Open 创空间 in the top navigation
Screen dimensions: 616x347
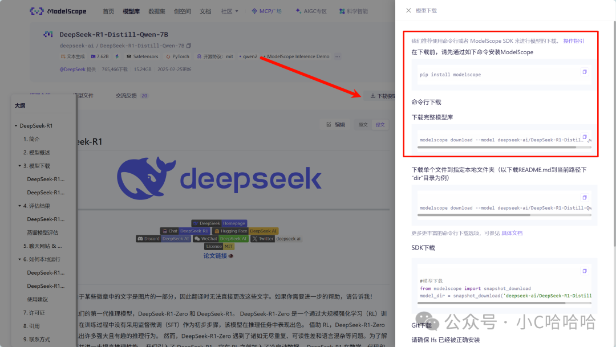[x=183, y=11]
